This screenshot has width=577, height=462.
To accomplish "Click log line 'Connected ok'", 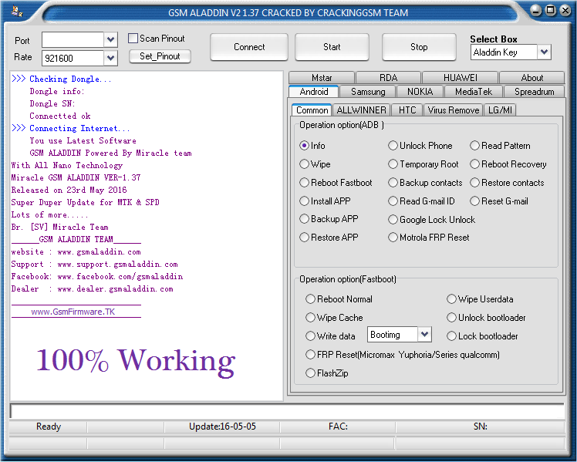I will pyautogui.click(x=60, y=116).
